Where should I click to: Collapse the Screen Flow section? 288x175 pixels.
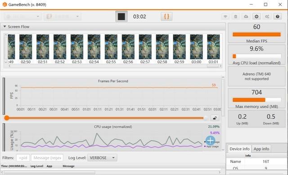click(5, 27)
